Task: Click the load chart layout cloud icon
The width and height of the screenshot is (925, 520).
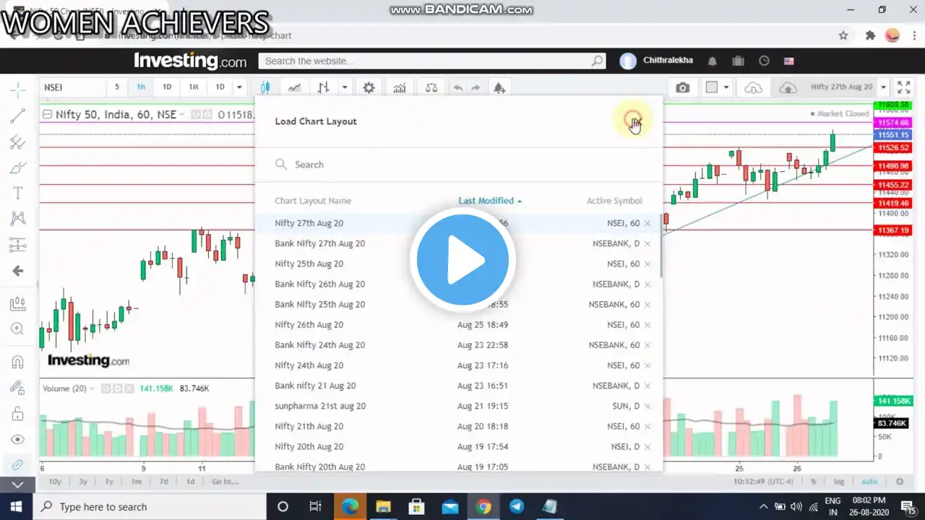Action: (x=754, y=87)
